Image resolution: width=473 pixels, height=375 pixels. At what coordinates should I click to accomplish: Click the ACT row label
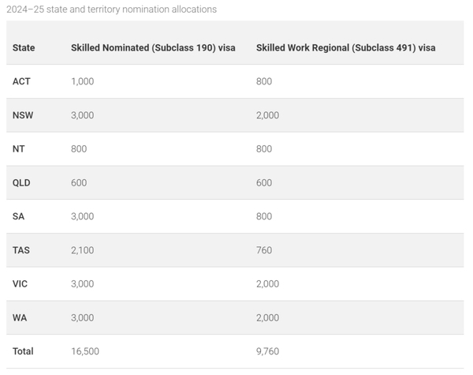[x=21, y=81]
